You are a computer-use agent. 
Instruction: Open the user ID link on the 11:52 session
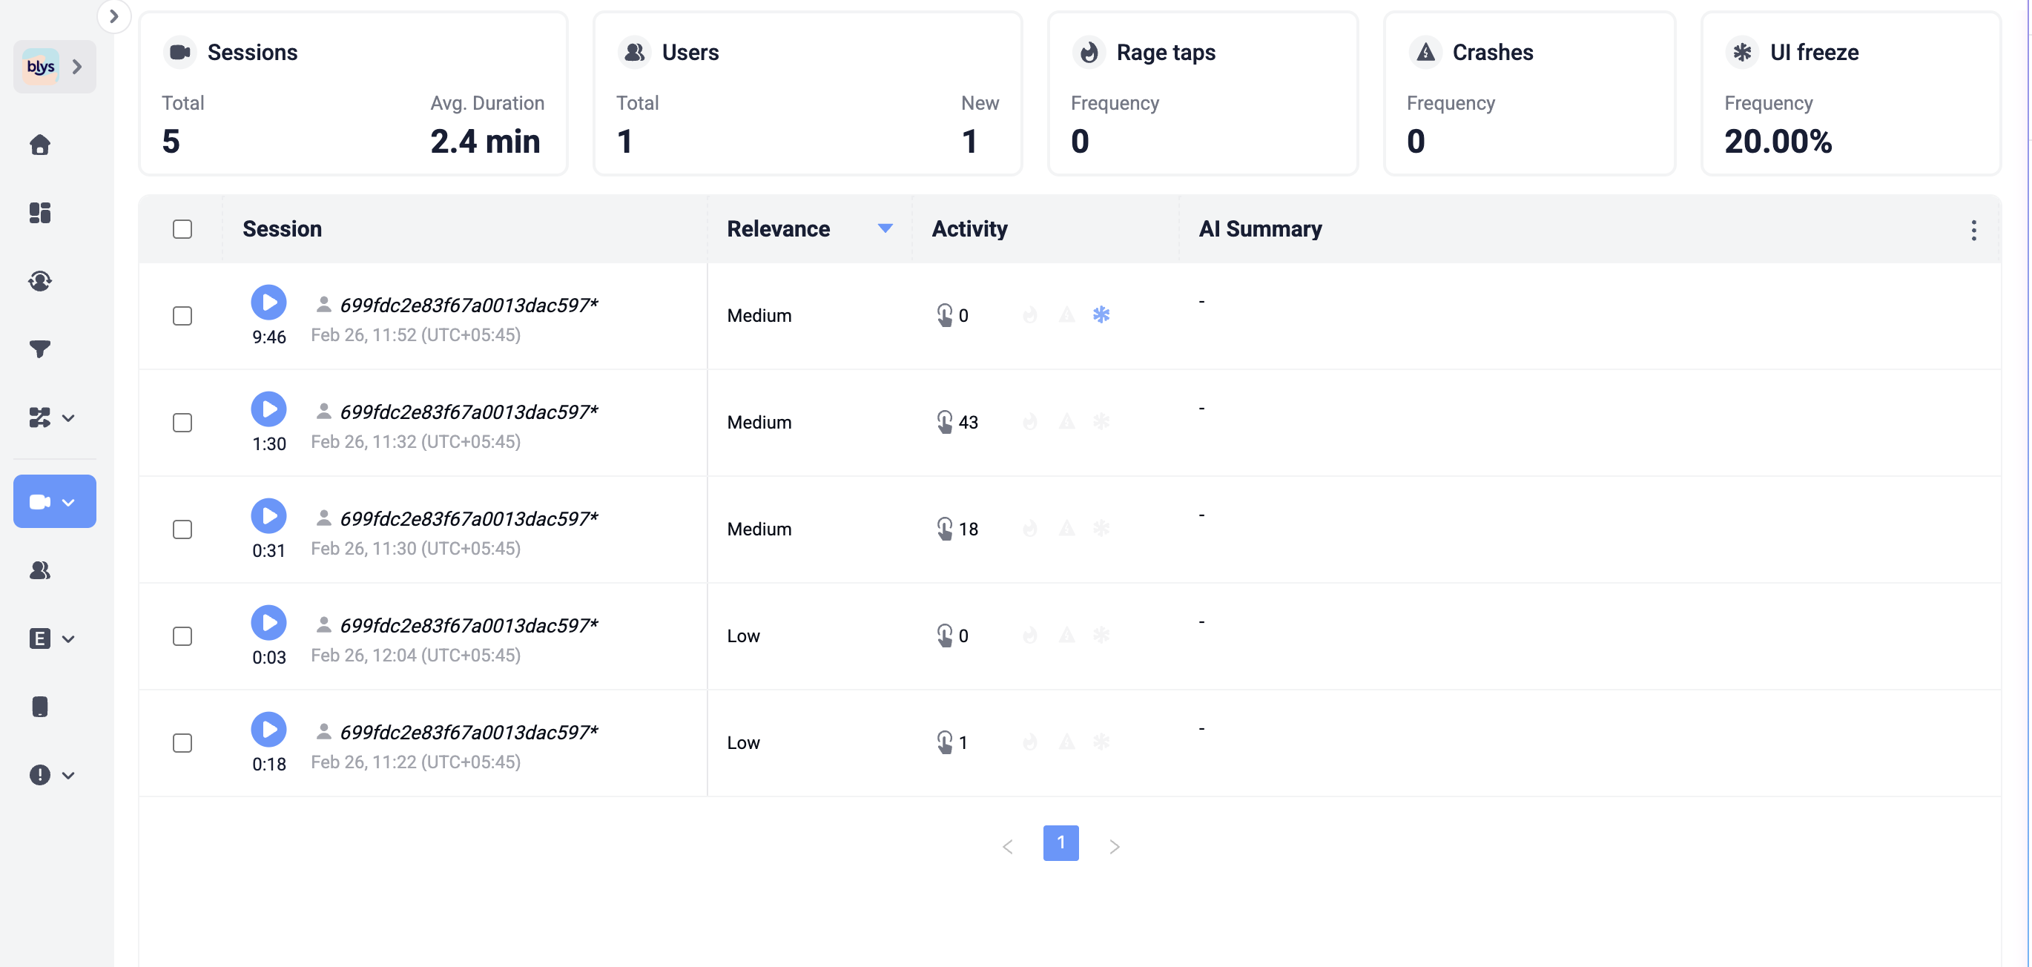[x=469, y=306]
